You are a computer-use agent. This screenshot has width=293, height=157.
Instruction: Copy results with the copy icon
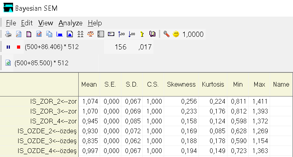click(49, 34)
